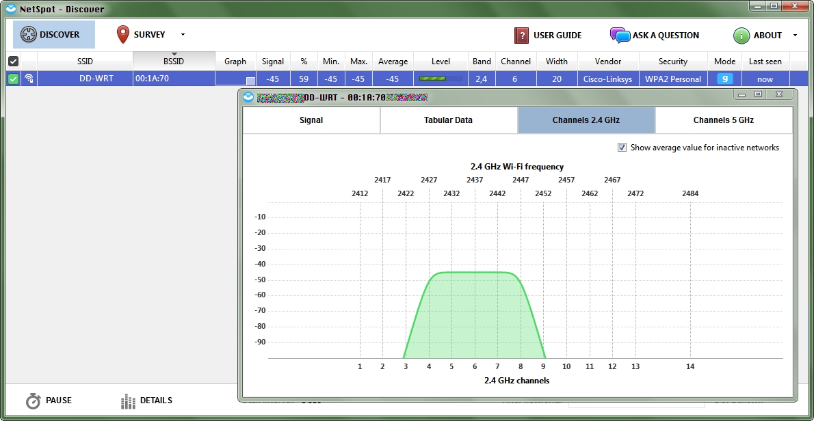The image size is (814, 421).
Task: Click the 00:1A:70 BSSID cell
Action: pos(174,79)
